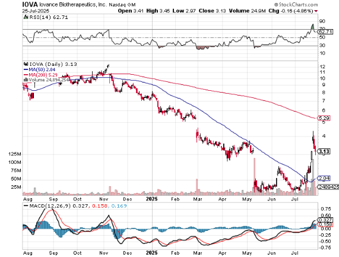339x257 pixels.
Task: Click the 25M volume axis label
Action: point(16,187)
